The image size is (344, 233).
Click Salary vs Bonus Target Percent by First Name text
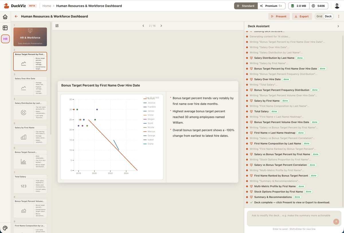point(282,154)
